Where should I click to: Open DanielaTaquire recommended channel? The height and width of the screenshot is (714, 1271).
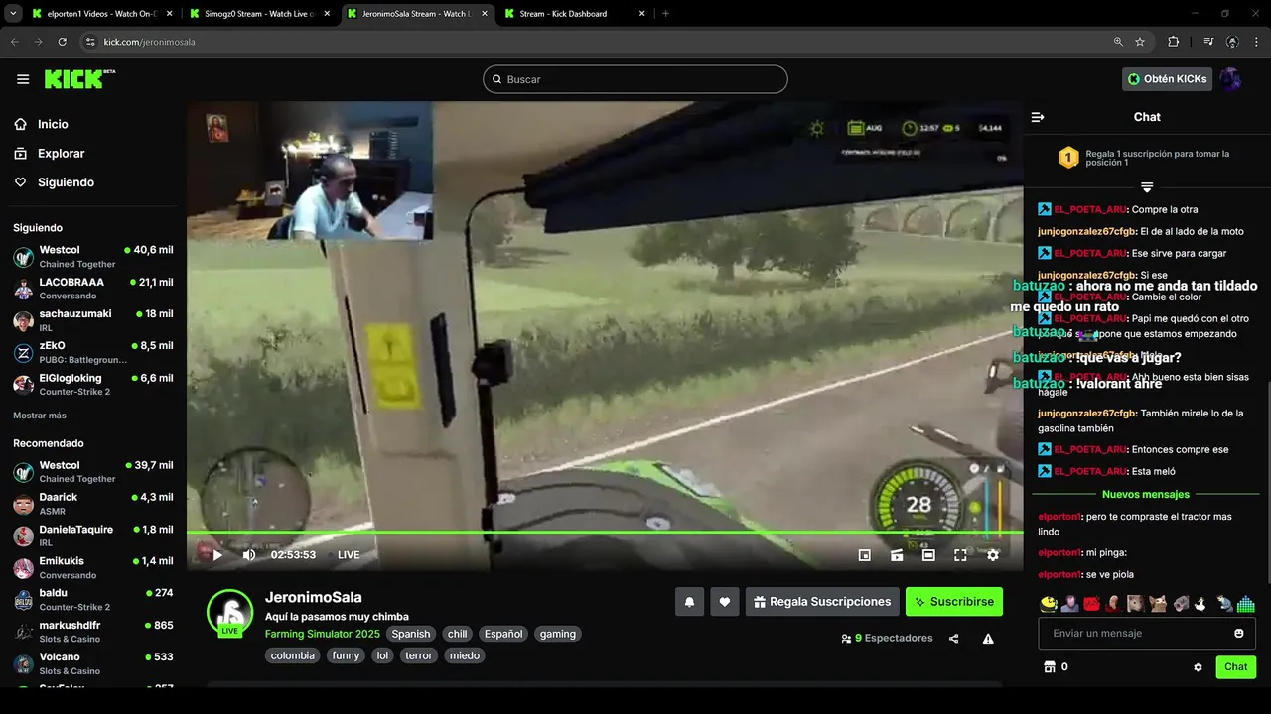coord(93,535)
